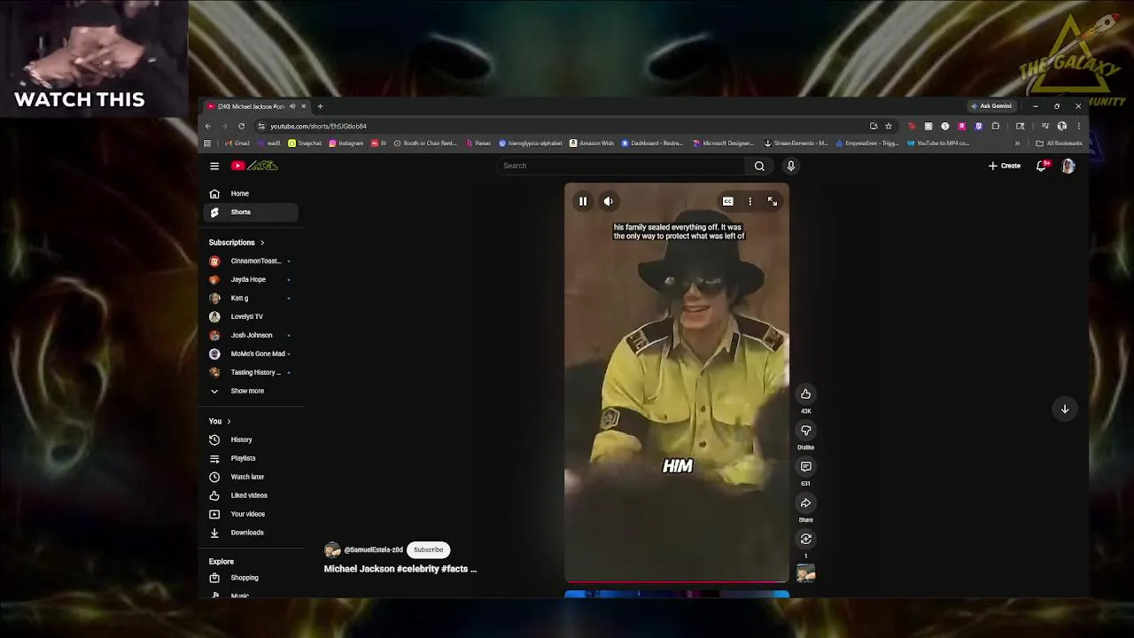1134x638 pixels.
Task: Close the Michael Jackson tab
Action: pos(303,106)
